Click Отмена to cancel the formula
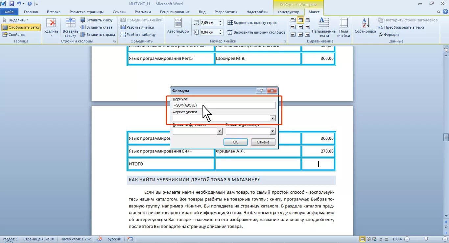Image resolution: width=449 pixels, height=243 pixels. coord(263,142)
